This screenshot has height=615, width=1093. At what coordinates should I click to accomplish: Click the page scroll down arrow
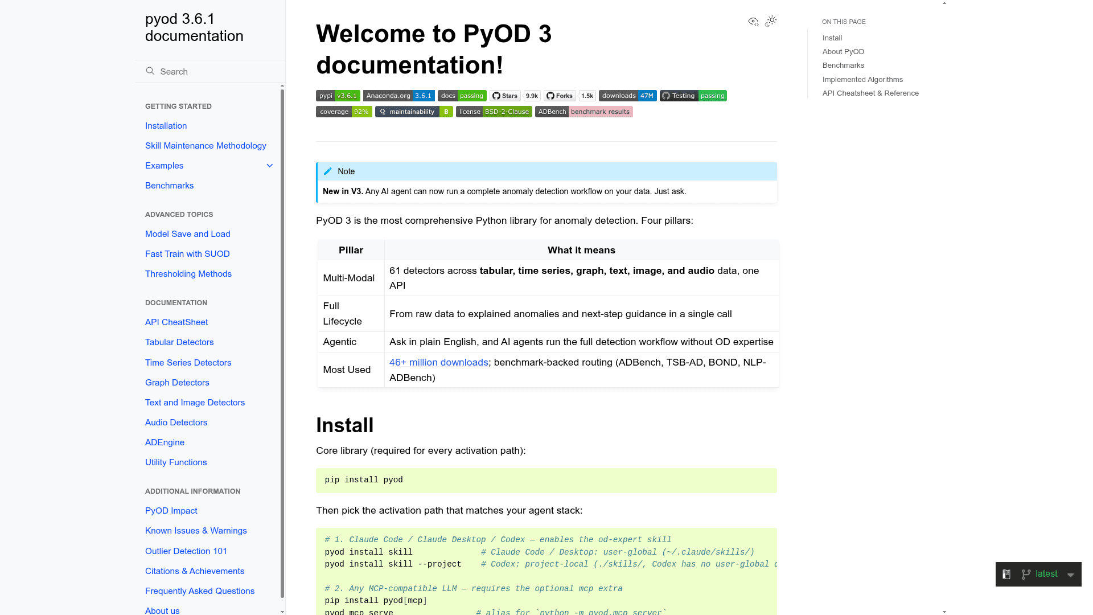point(944,612)
